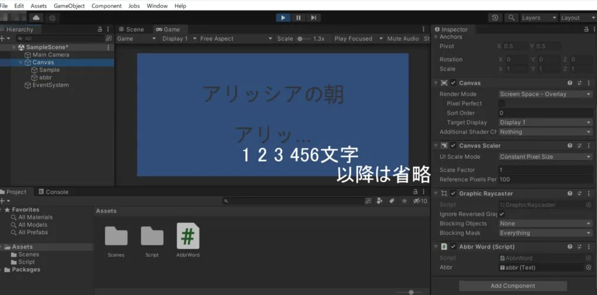This screenshot has height=295, width=597.
Task: Open the Assets menu
Action: click(x=39, y=6)
